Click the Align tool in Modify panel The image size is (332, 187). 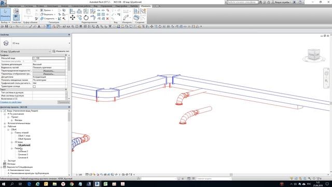point(73,11)
